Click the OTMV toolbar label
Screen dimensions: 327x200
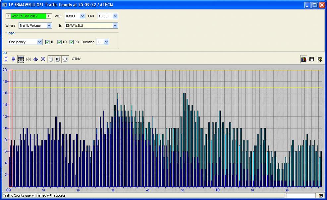(x=76, y=59)
